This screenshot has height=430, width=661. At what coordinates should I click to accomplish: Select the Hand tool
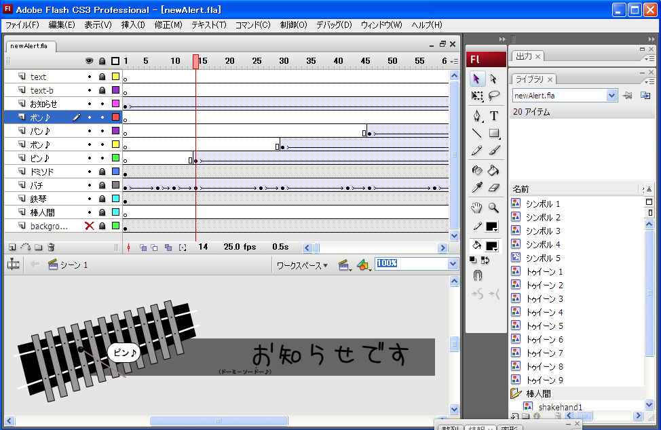click(x=478, y=208)
